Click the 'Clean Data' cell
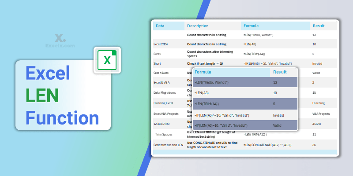The width and height of the screenshot is (353, 176). (x=161, y=73)
